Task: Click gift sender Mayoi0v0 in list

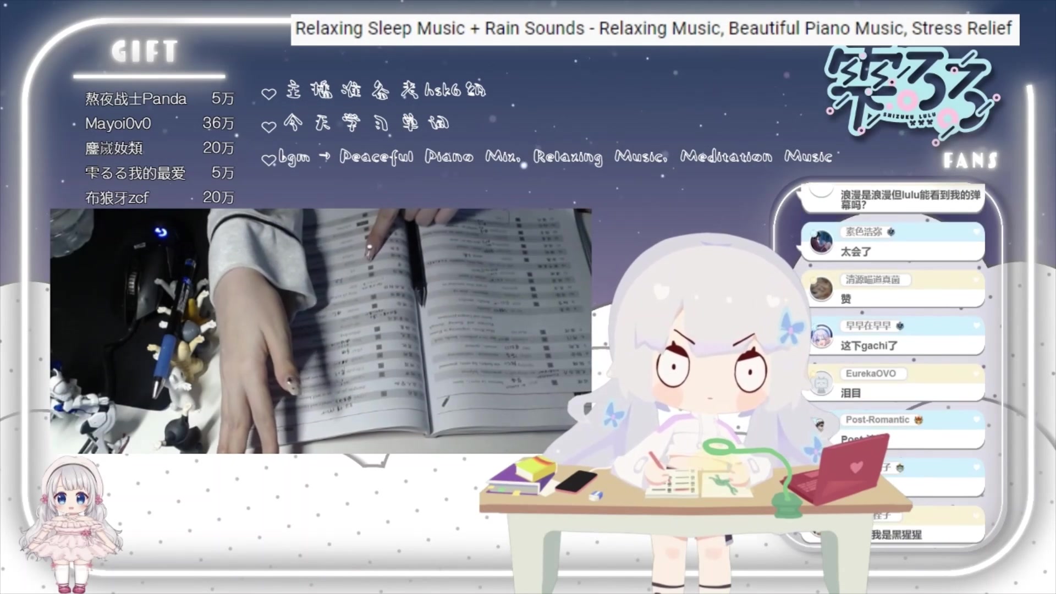Action: pyautogui.click(x=118, y=124)
